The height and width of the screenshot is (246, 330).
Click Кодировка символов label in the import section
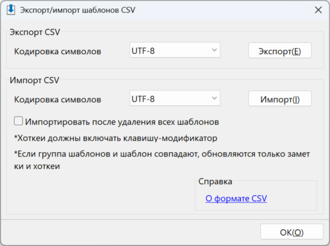point(57,100)
